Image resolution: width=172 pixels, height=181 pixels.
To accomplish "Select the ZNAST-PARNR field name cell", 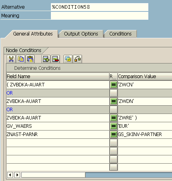I will pos(58,134).
